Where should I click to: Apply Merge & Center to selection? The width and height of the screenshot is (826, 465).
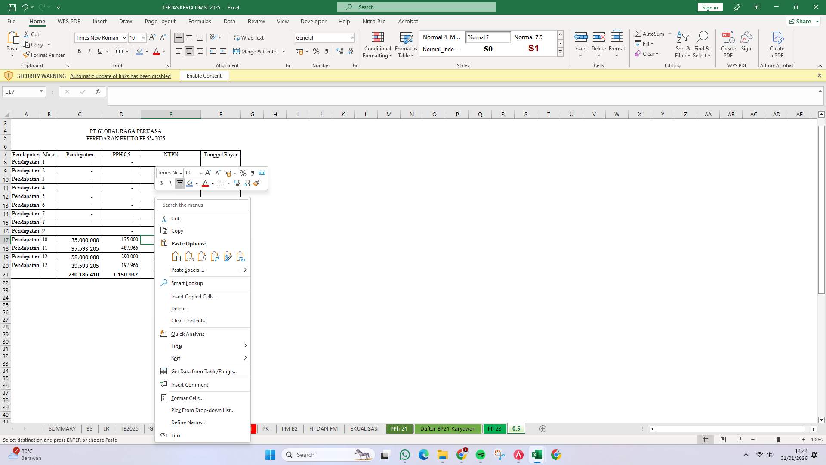coord(257,51)
